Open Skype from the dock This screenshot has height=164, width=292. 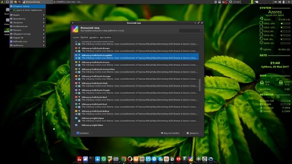pos(160,159)
